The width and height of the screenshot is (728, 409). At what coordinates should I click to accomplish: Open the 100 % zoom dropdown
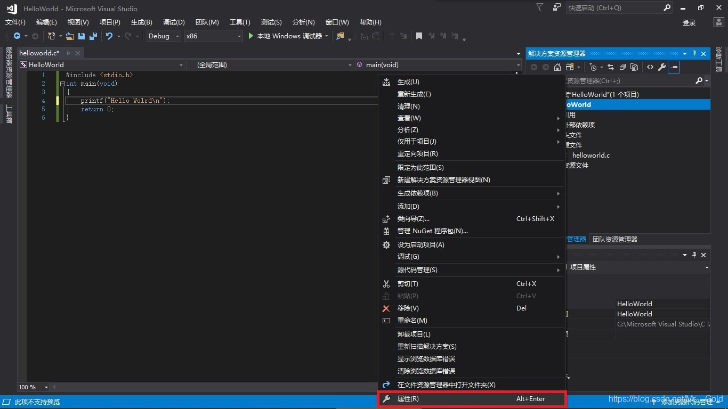[33, 387]
